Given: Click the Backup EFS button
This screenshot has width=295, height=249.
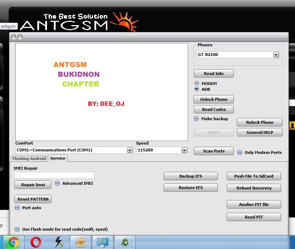Looking at the screenshot, I should click(x=191, y=176).
